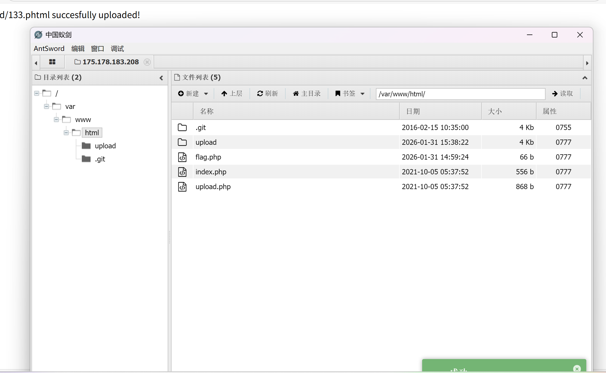606x373 pixels.
Task: Dismiss the green success notification
Action: (x=577, y=369)
